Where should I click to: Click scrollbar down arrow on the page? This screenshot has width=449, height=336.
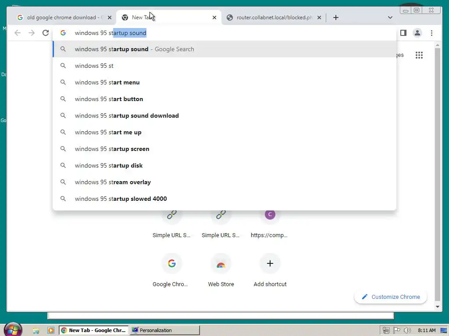click(x=437, y=307)
